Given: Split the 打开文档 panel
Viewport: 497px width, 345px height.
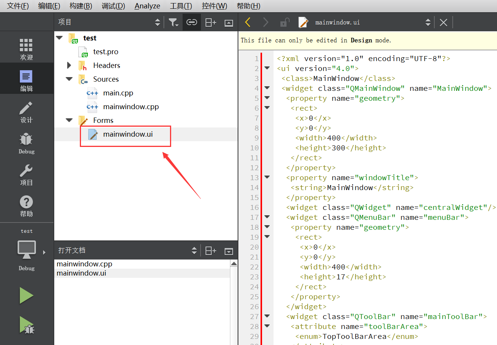Looking at the screenshot, I should click(x=210, y=251).
